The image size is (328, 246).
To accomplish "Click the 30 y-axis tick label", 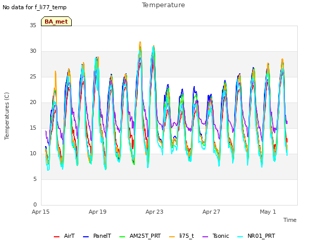I will (33, 51).
